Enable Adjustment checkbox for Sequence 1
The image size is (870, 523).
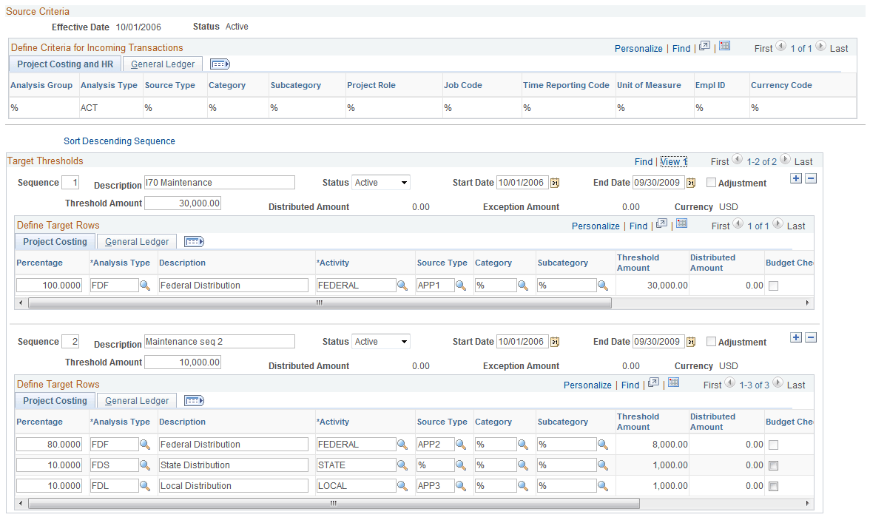coord(712,183)
